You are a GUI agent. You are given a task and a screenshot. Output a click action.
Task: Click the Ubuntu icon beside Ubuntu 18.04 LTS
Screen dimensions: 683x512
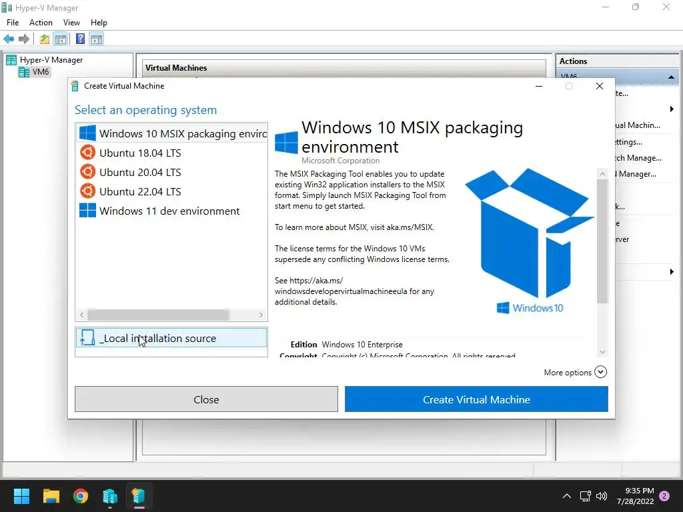[x=87, y=153]
